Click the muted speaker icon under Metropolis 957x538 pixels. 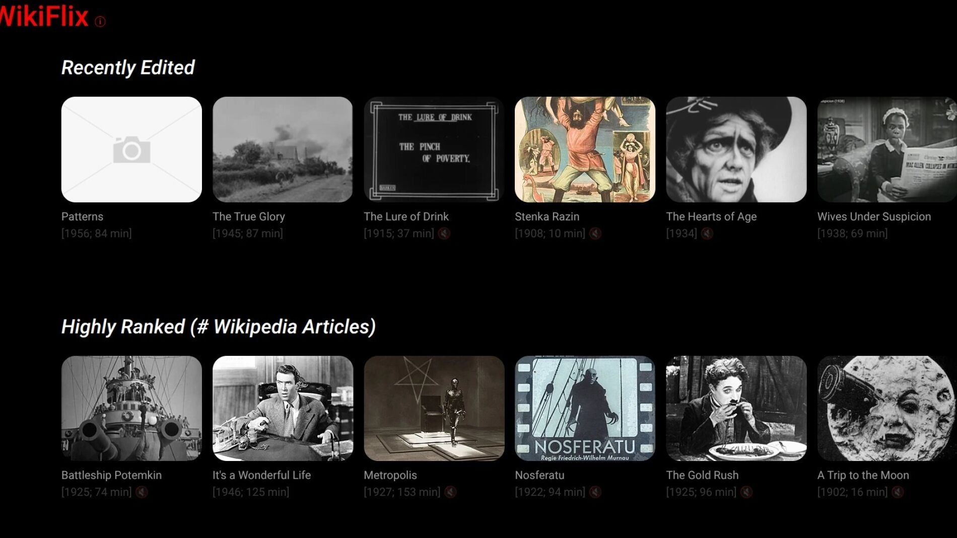tap(451, 492)
